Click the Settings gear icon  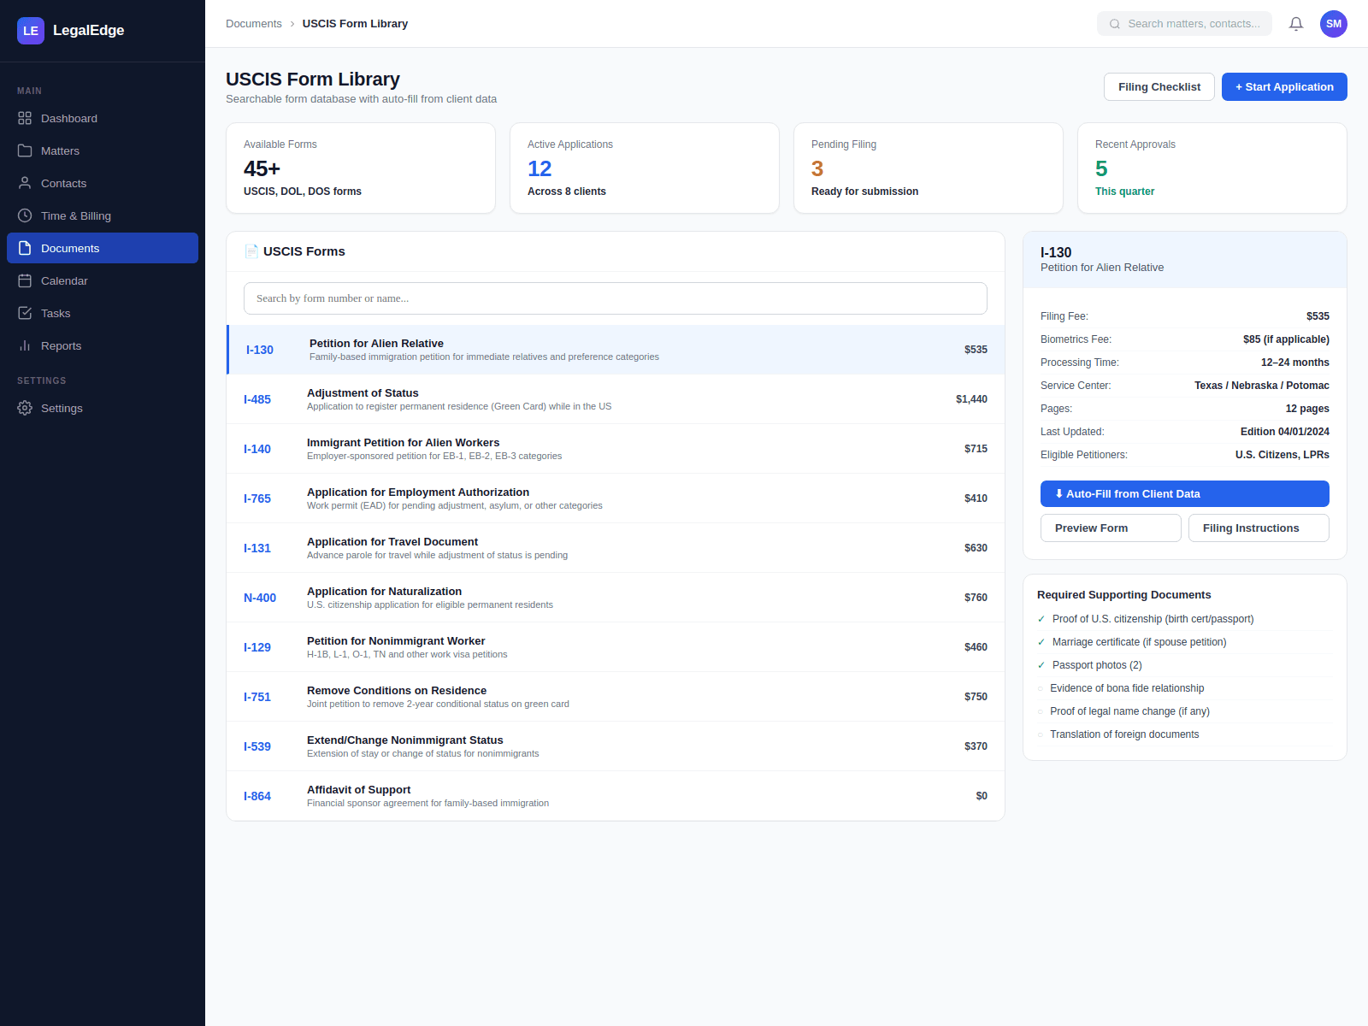coord(25,408)
